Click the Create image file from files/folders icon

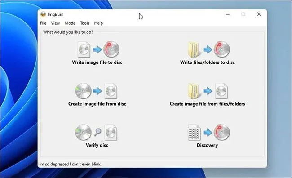[x=208, y=91]
